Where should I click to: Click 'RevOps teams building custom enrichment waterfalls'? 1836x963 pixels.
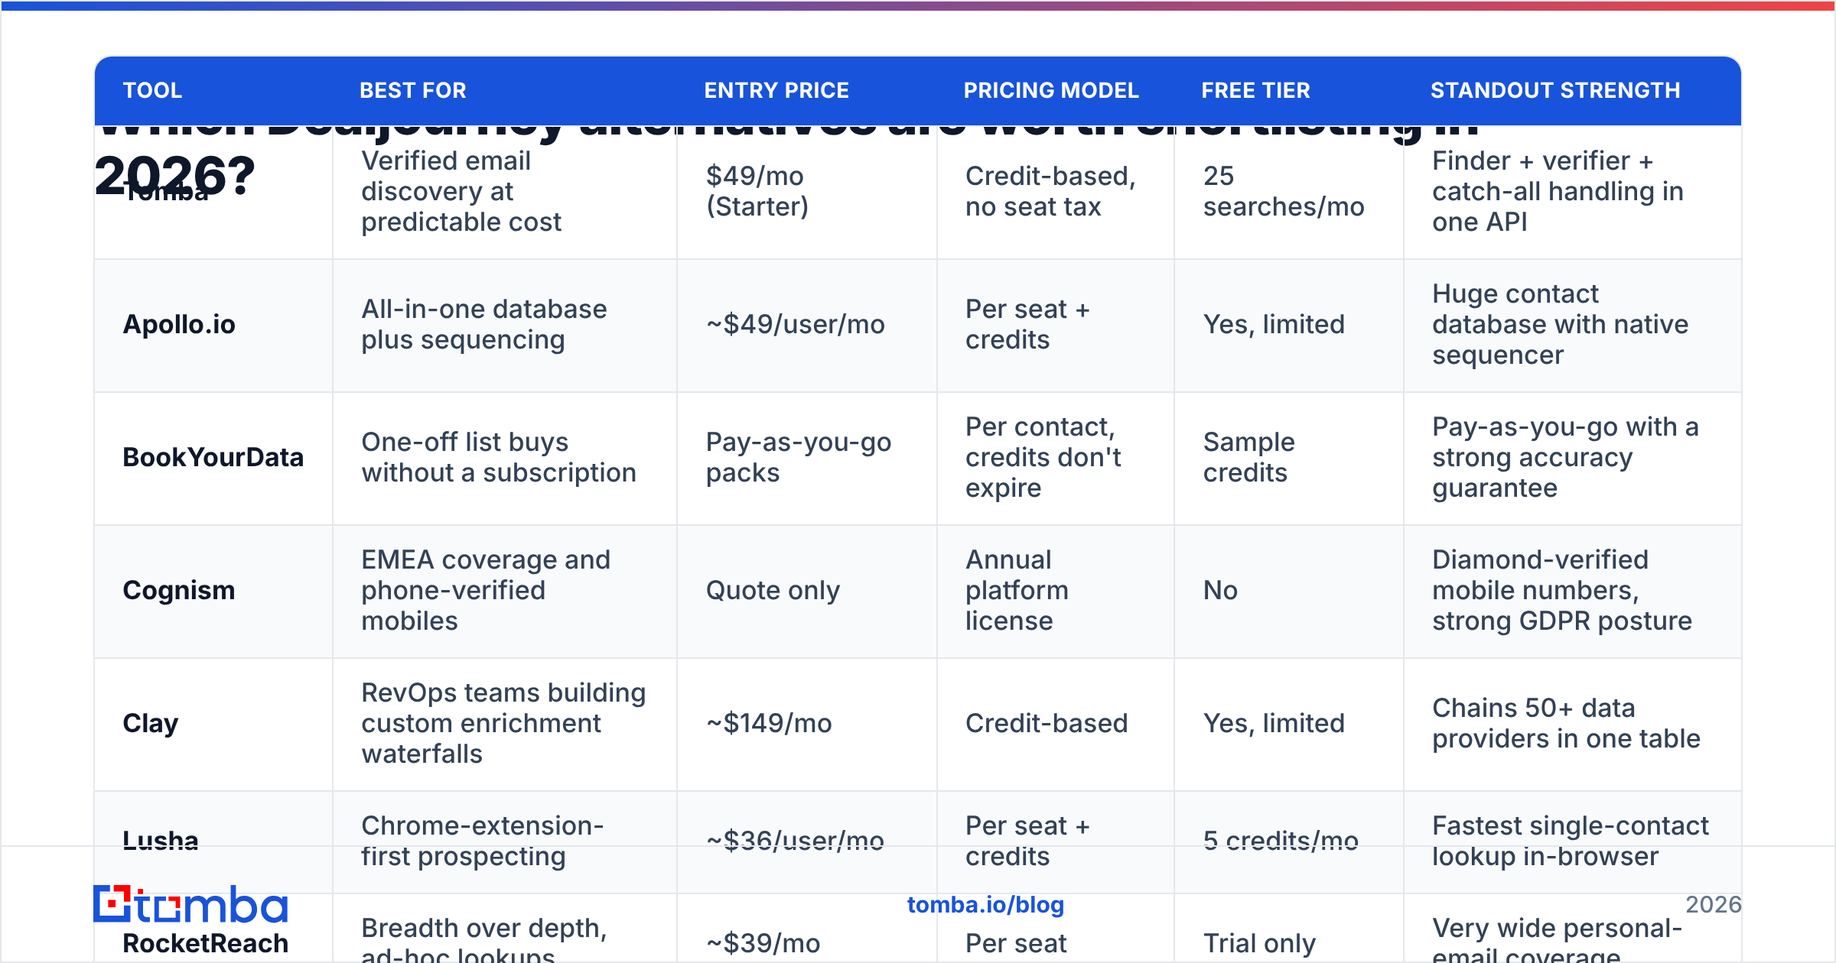[x=503, y=723]
